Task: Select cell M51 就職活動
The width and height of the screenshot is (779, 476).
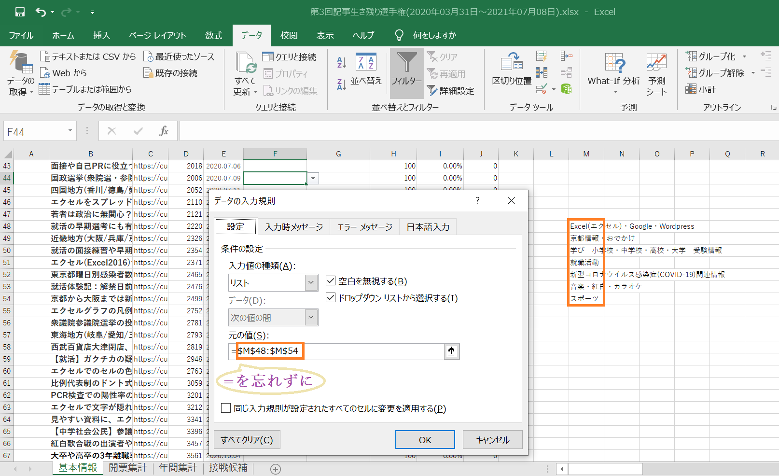Action: click(x=586, y=263)
